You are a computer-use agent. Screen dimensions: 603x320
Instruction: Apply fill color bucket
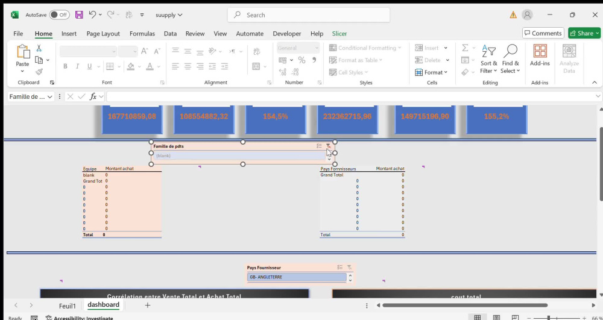pyautogui.click(x=131, y=66)
